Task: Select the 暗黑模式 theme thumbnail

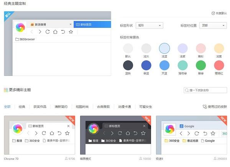Action: tap(115, 135)
